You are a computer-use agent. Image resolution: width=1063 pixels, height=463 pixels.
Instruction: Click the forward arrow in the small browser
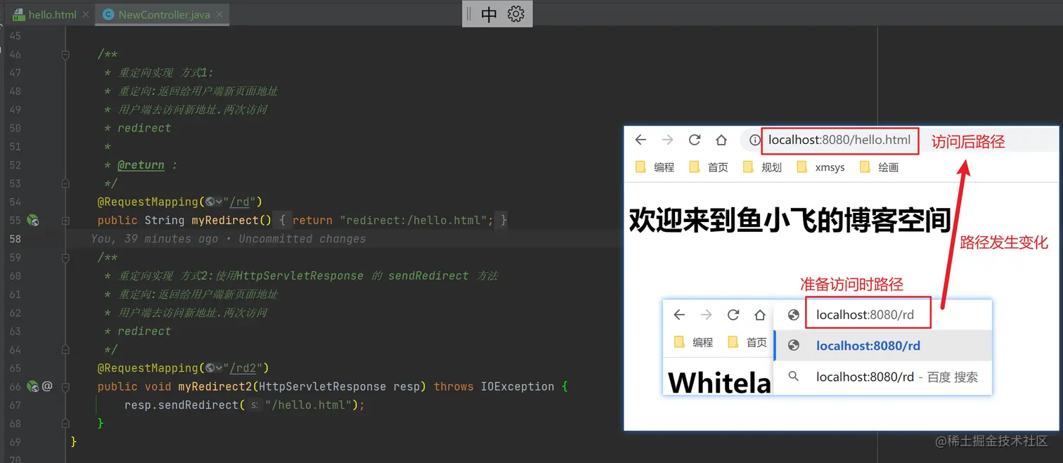pos(706,315)
